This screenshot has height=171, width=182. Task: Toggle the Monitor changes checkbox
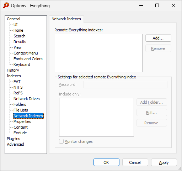pyautogui.click(x=61, y=141)
